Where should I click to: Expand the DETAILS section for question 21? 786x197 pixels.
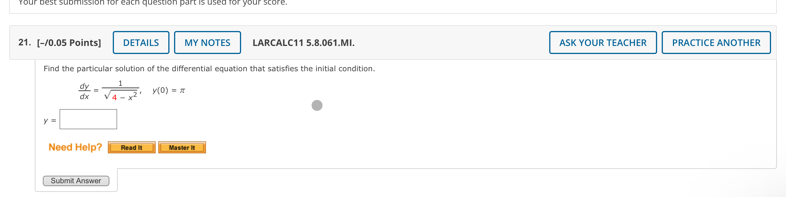point(141,43)
